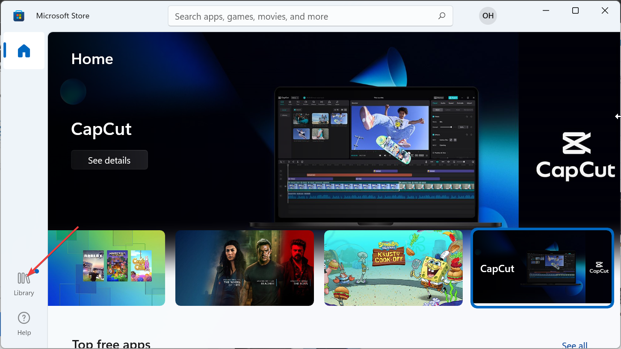Click the See details button for CapCut

(109, 160)
